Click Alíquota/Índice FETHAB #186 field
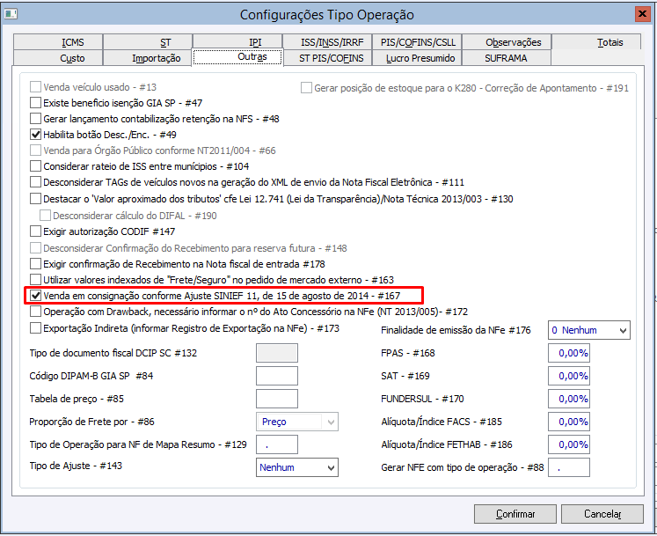 pyautogui.click(x=568, y=444)
